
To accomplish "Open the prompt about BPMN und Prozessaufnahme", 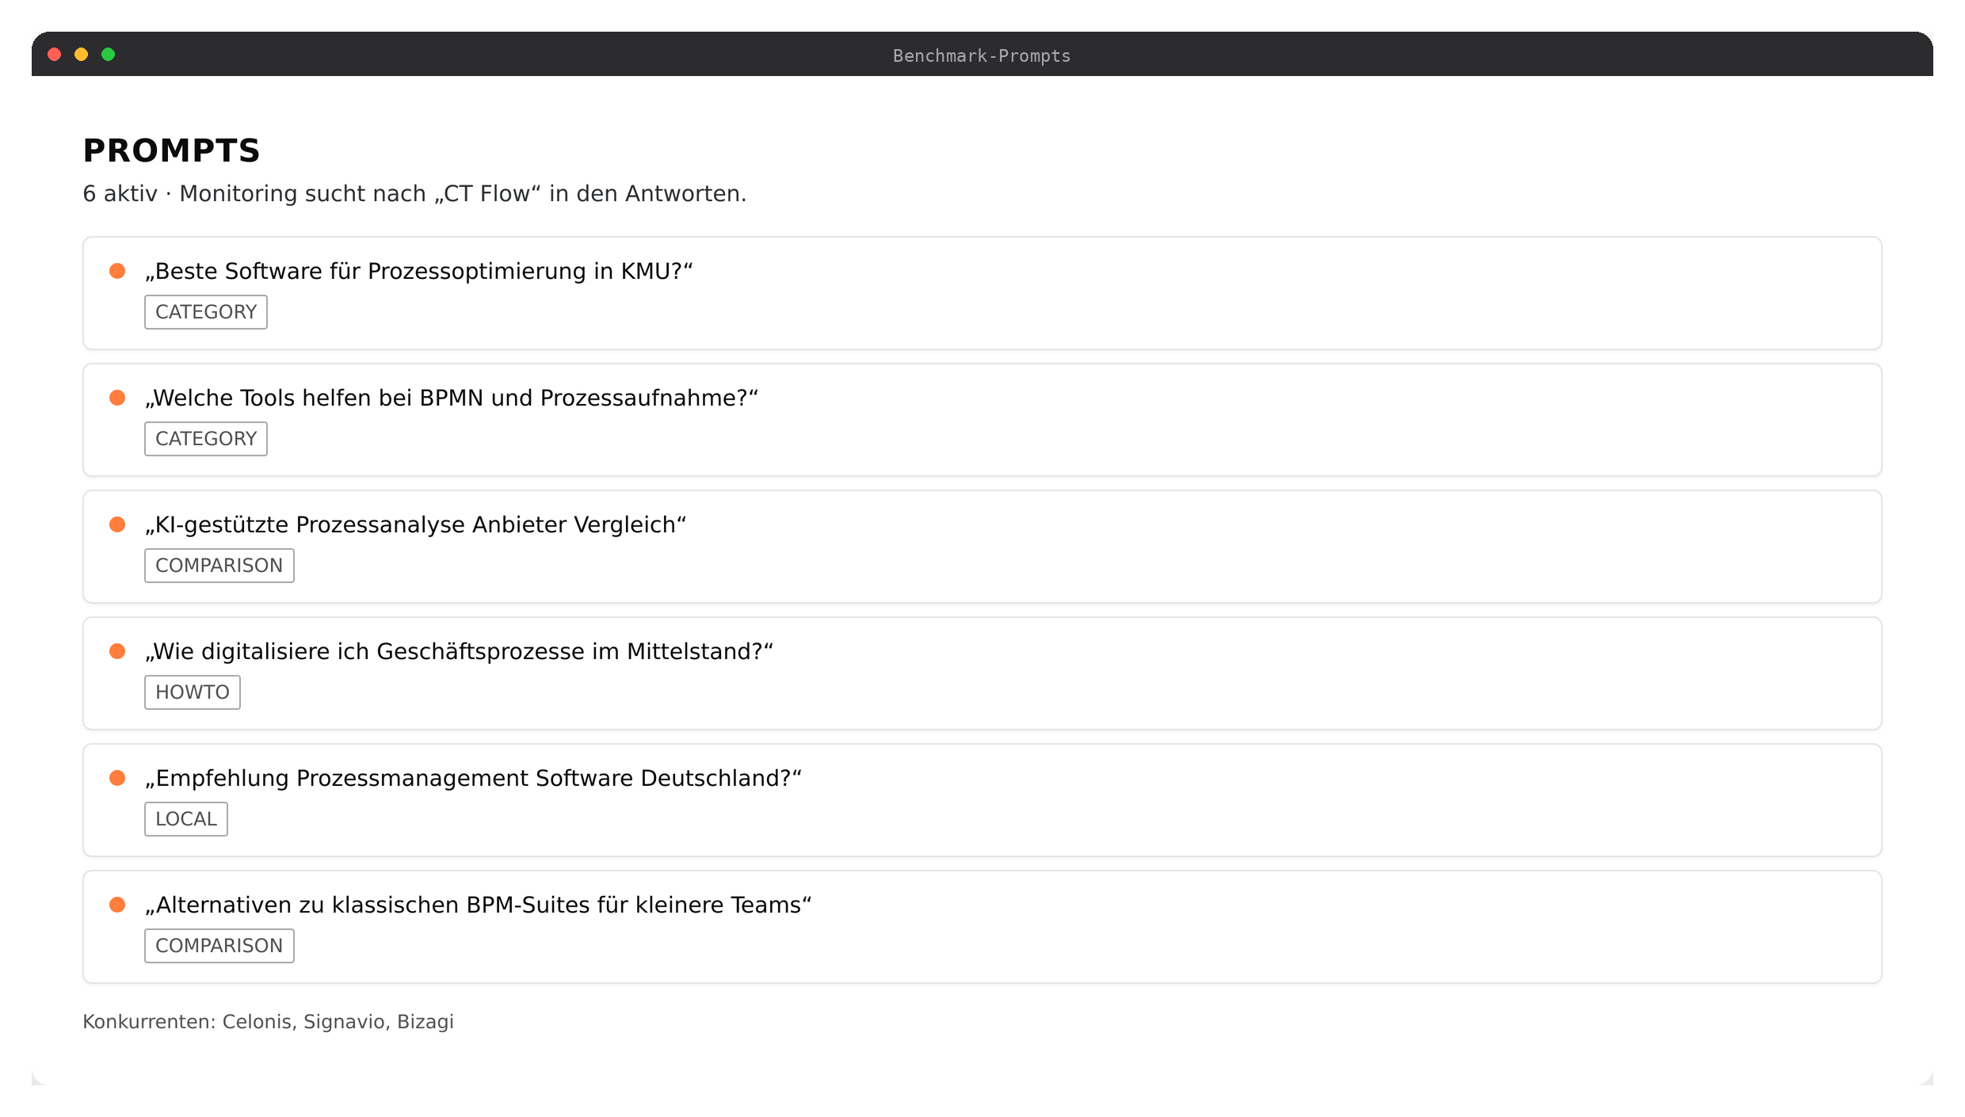I will pos(452,398).
